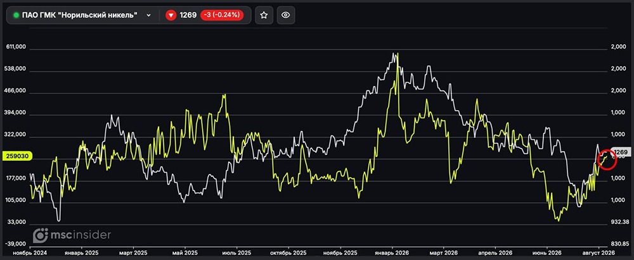Click the 932.38 right axis value

click(621, 222)
